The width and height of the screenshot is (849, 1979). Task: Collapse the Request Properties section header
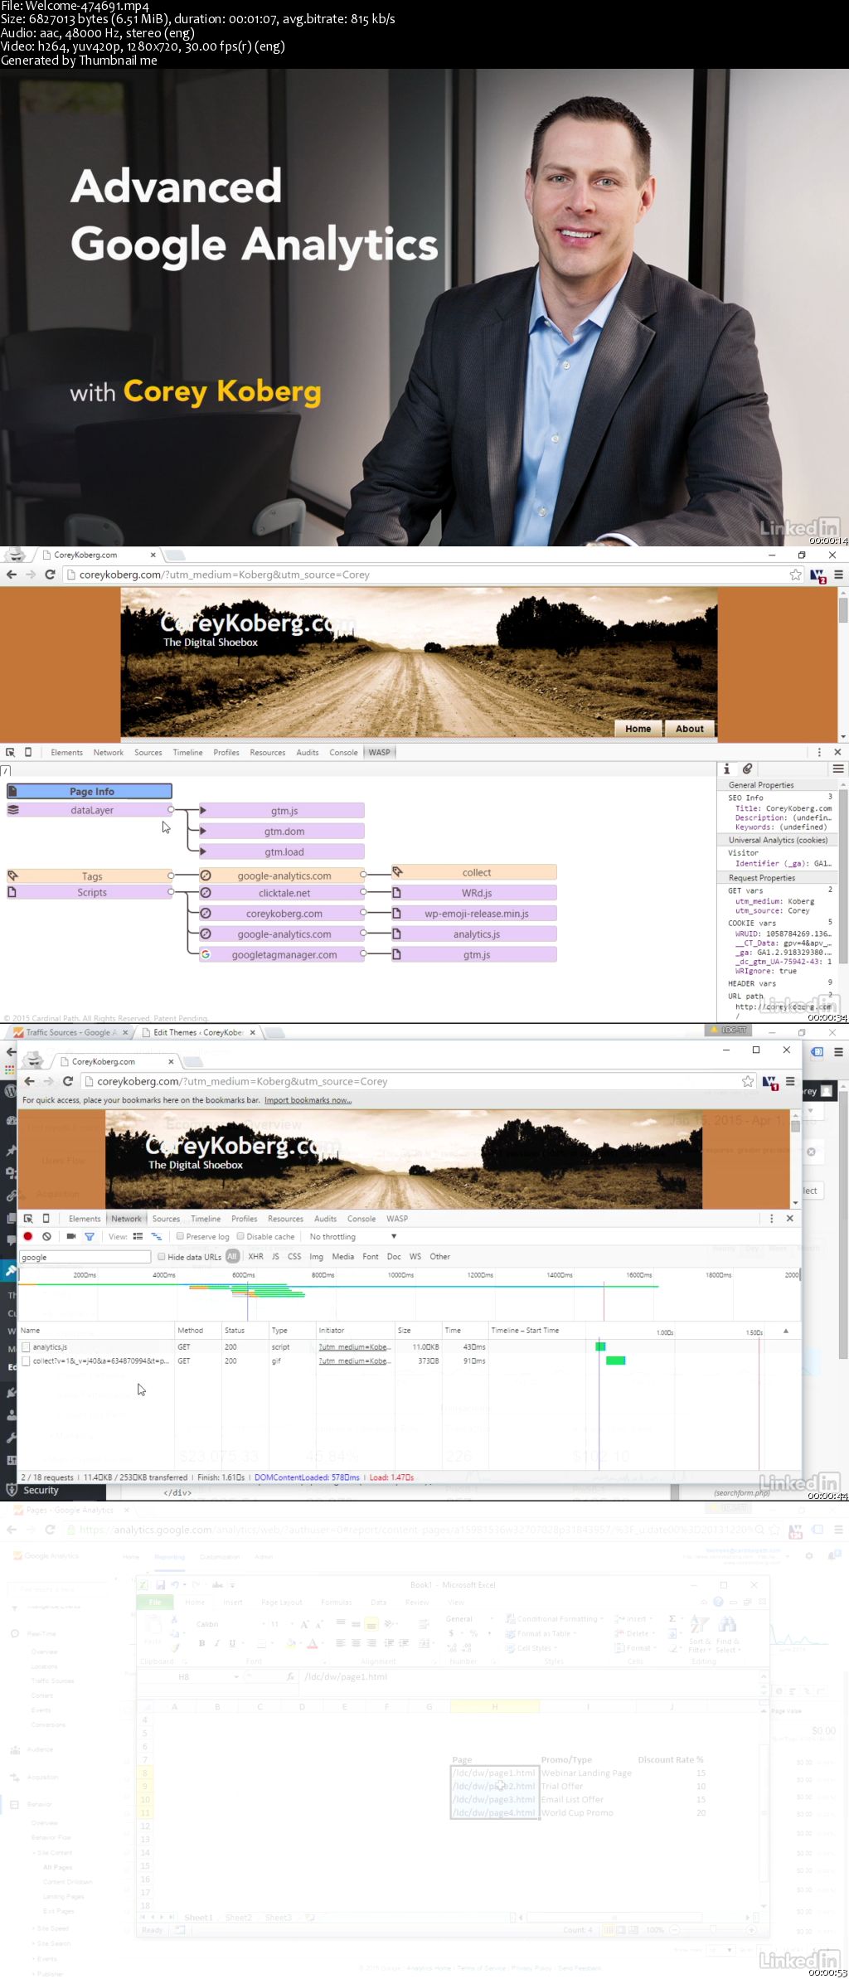point(778,878)
